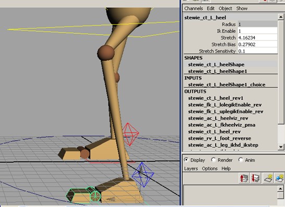The width and height of the screenshot is (285, 207).
Task: Open the Channels menu
Action: (193, 8)
